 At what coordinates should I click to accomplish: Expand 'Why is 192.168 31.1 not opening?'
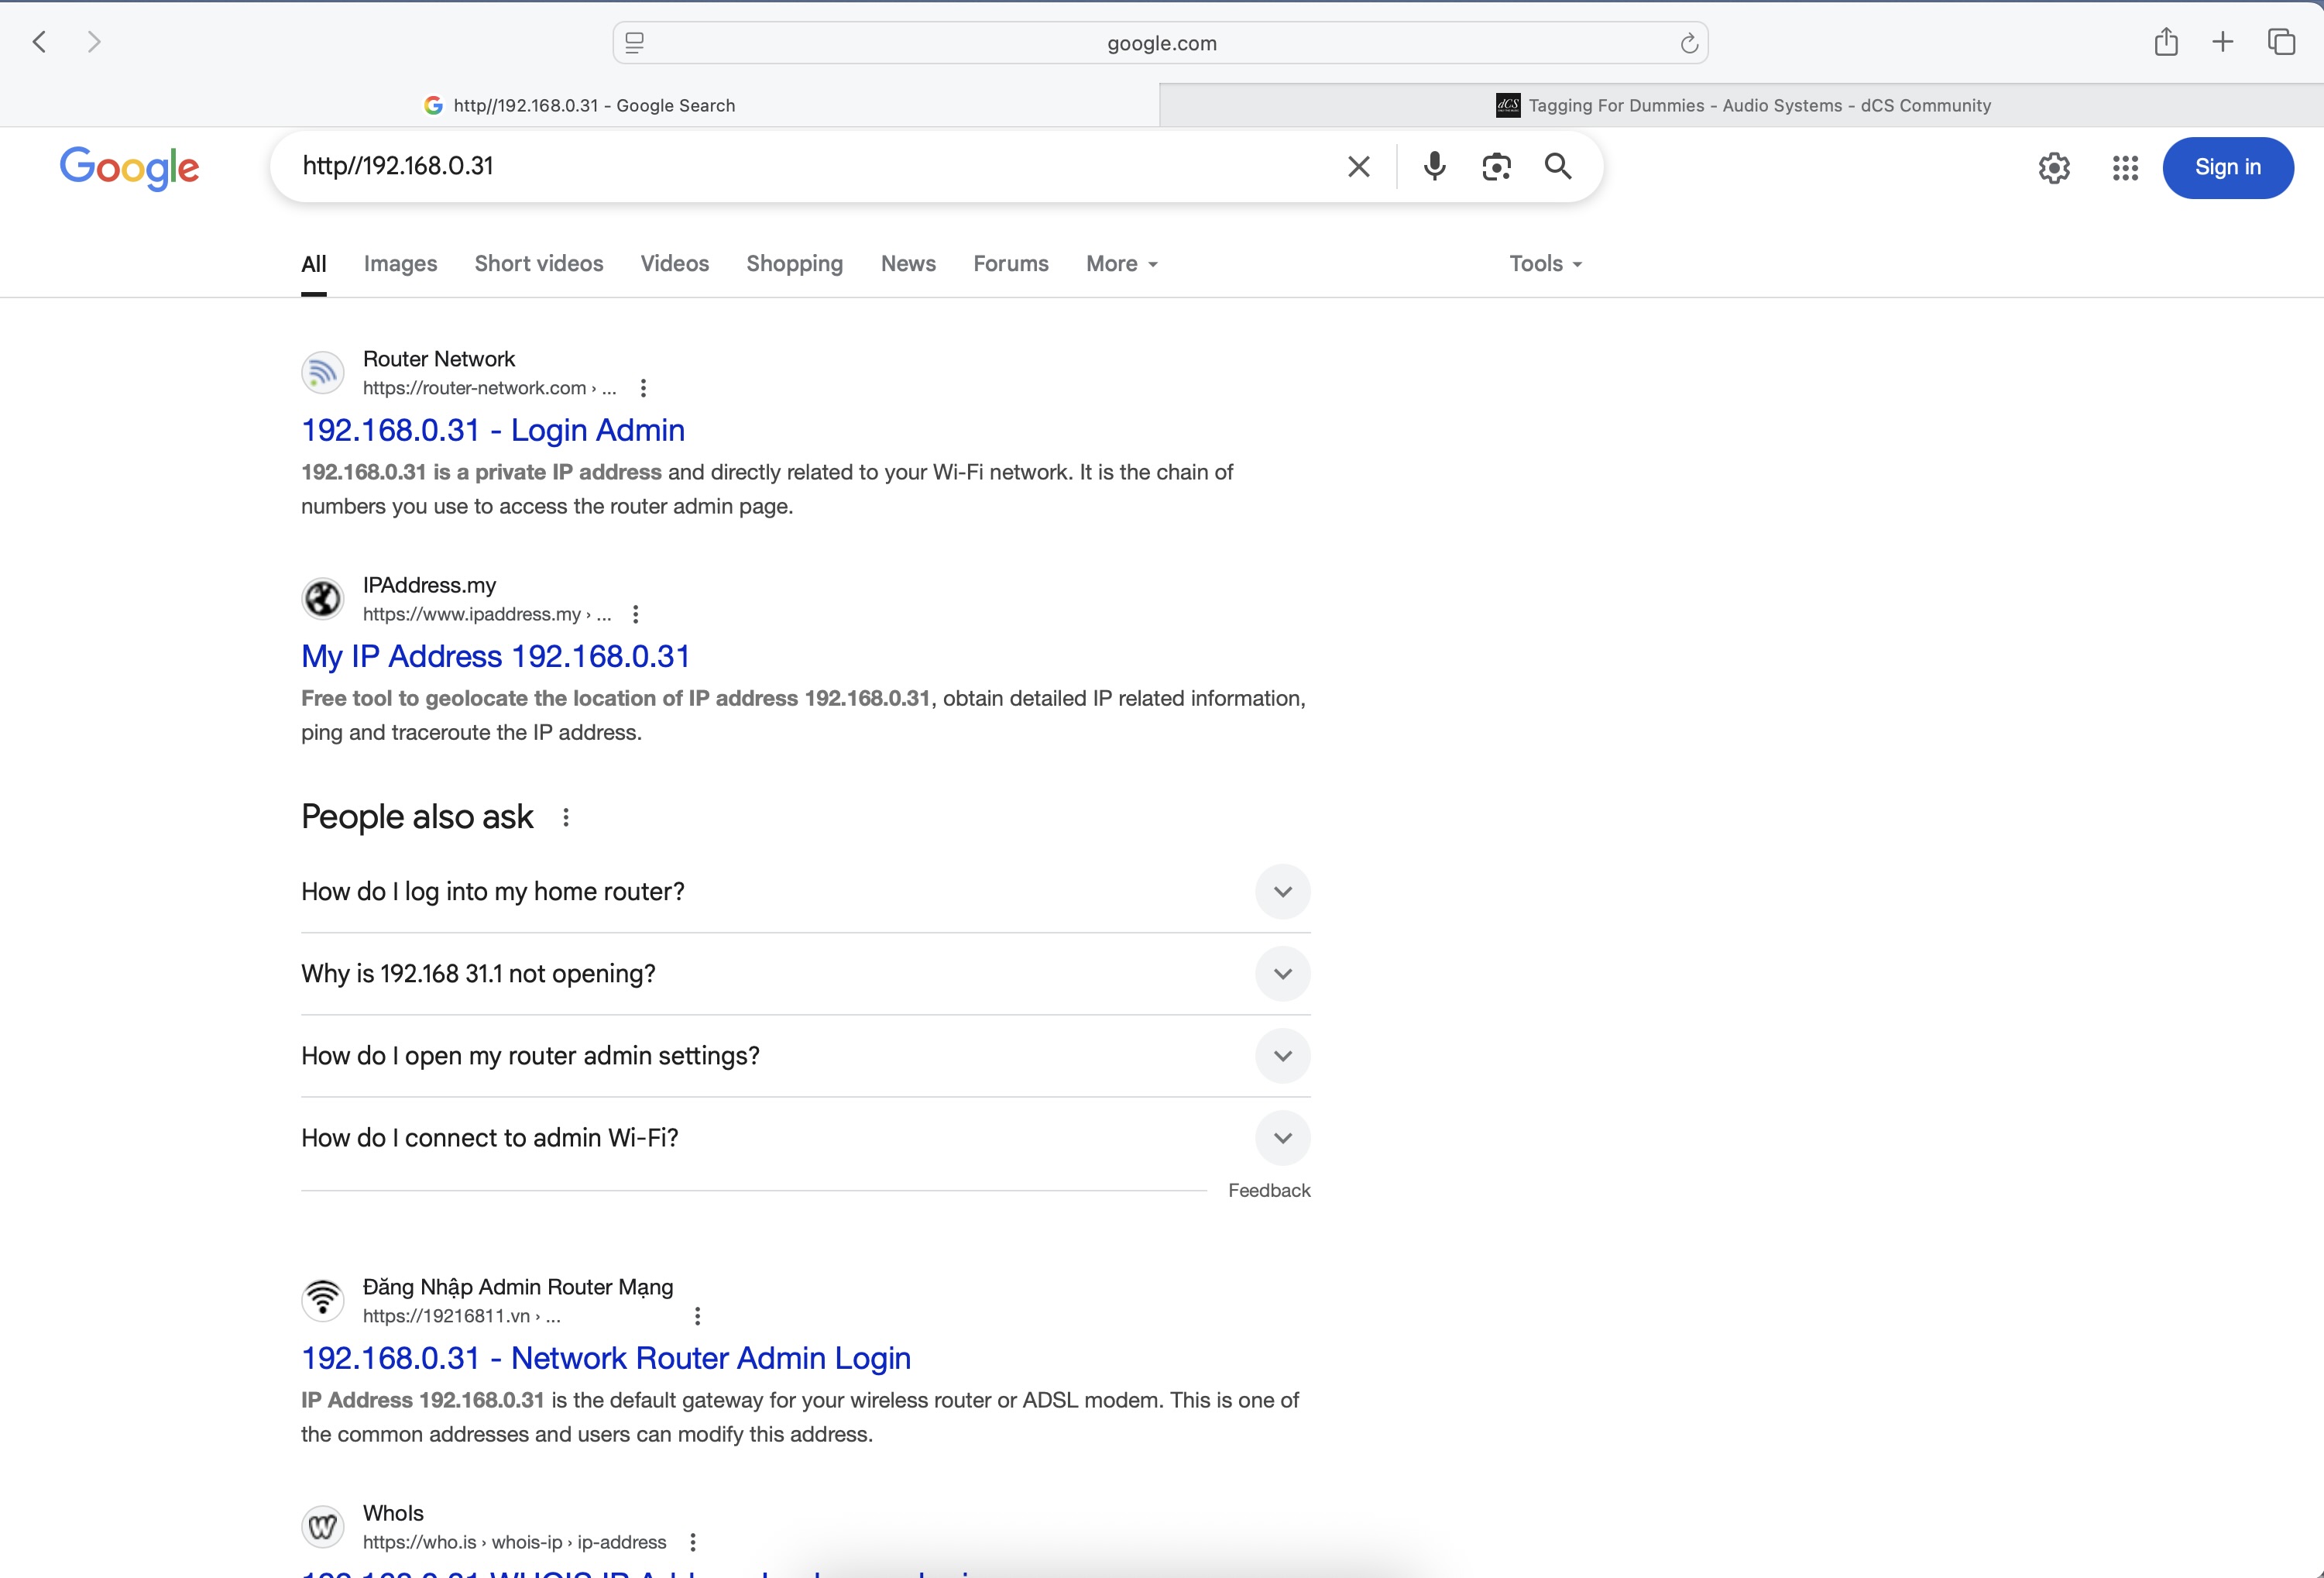[1282, 974]
